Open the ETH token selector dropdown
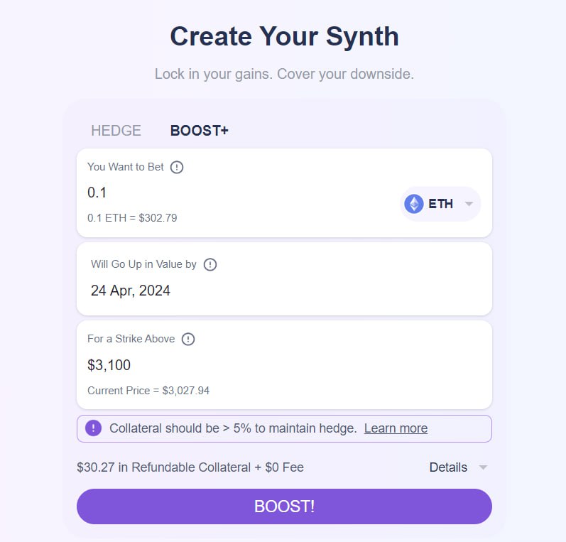Viewport: 566px width, 542px height. 440,204
